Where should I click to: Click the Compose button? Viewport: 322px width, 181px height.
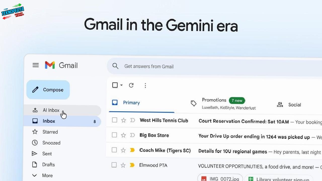(48, 90)
